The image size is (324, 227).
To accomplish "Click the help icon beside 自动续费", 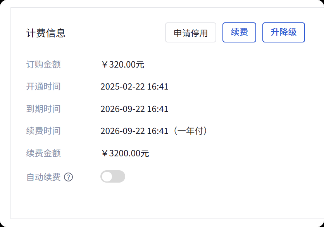I will (x=69, y=177).
